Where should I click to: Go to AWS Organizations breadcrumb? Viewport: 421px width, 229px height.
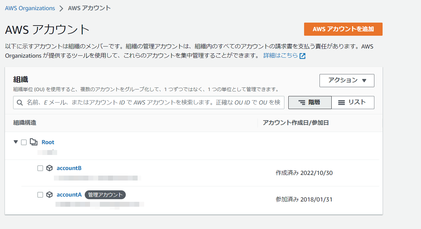tap(30, 8)
